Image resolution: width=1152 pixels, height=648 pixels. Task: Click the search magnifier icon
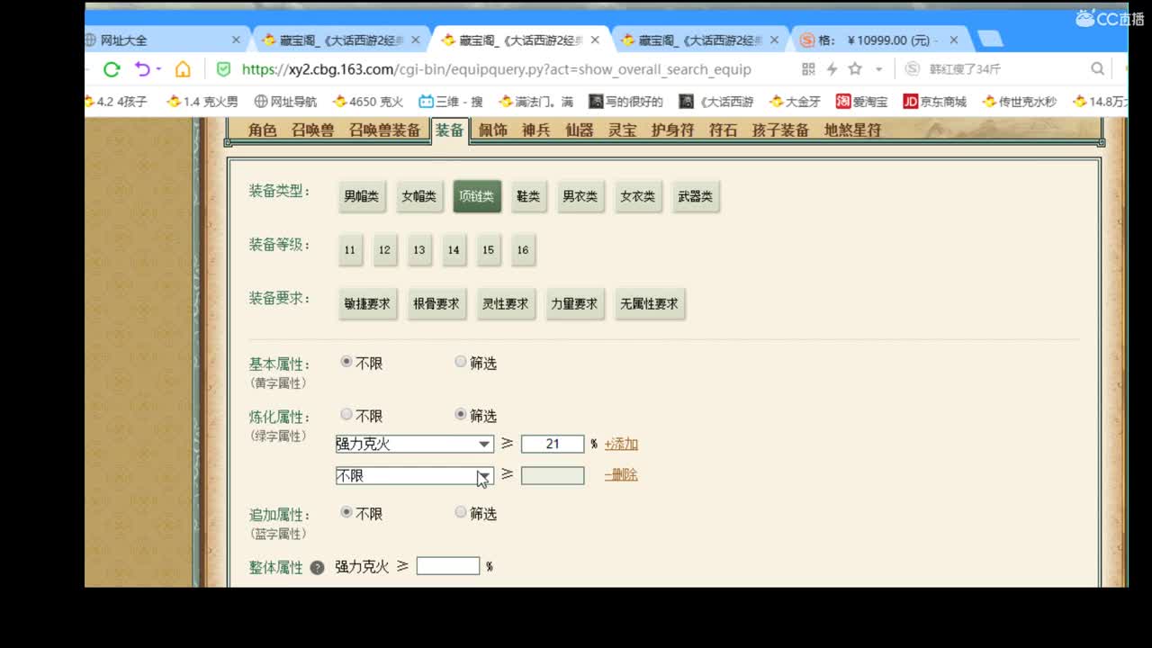tap(1097, 69)
